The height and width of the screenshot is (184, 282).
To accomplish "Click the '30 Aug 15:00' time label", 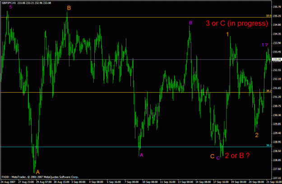I will (61, 182).
